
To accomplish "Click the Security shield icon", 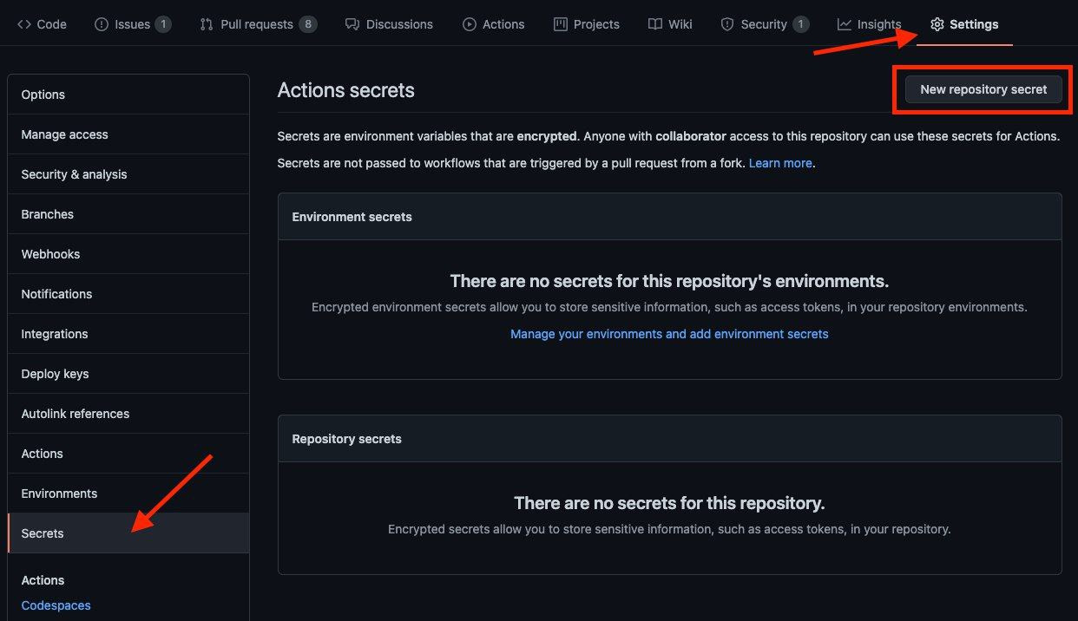I will (727, 24).
